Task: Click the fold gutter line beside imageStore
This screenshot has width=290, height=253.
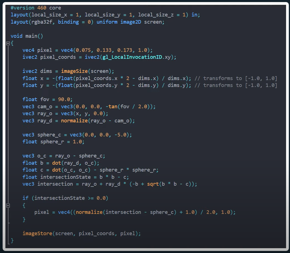Action: click(x=8, y=233)
